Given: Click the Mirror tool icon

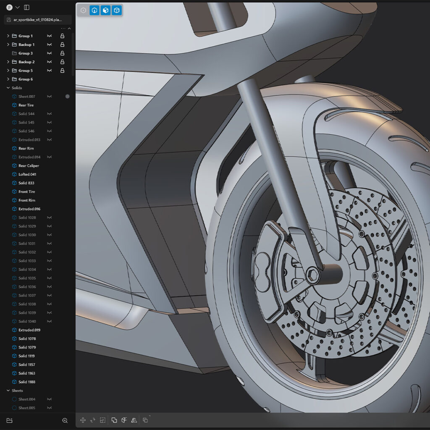Looking at the screenshot, I should click(134, 420).
